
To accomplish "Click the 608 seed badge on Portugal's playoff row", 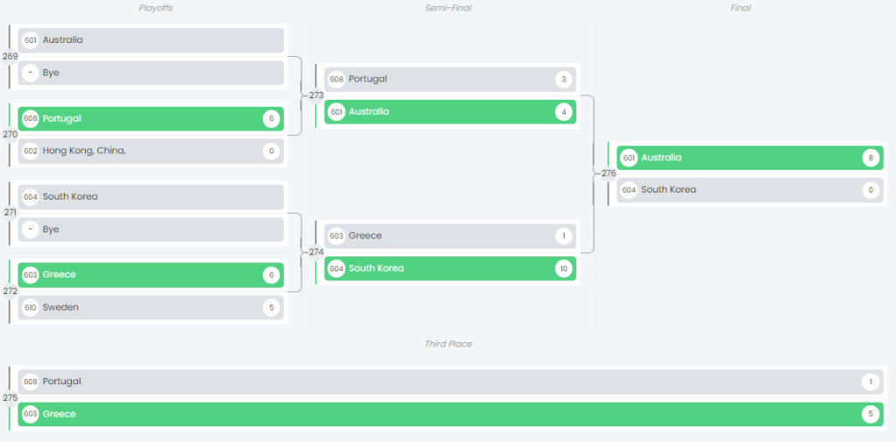I will click(31, 119).
